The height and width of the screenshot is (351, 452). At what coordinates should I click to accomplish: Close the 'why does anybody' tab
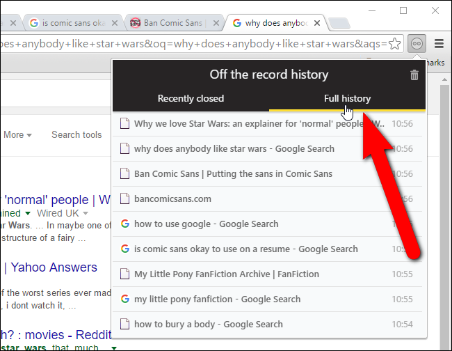(317, 23)
